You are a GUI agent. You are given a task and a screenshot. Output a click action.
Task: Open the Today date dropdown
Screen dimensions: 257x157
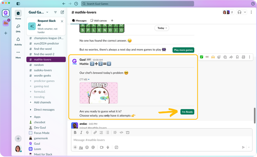pos(162,28)
